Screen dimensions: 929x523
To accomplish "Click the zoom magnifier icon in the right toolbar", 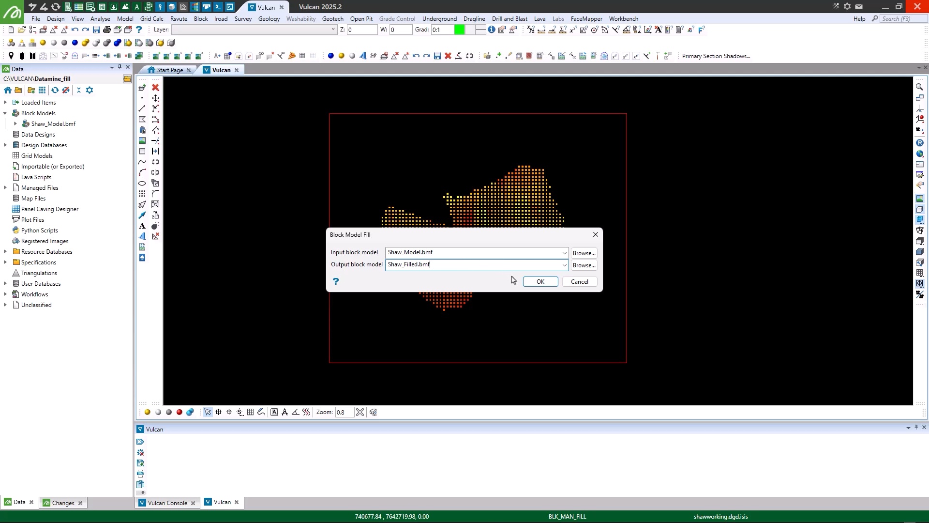I will pyautogui.click(x=919, y=87).
